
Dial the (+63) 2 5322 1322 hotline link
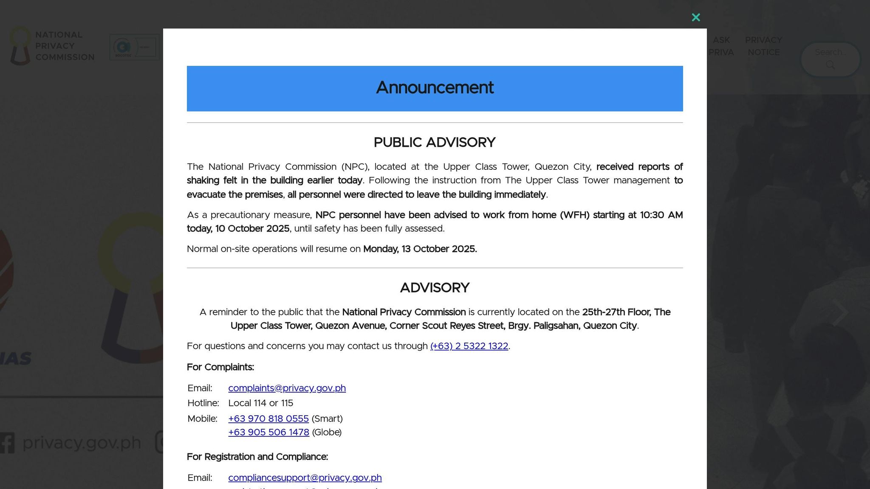pyautogui.click(x=469, y=346)
